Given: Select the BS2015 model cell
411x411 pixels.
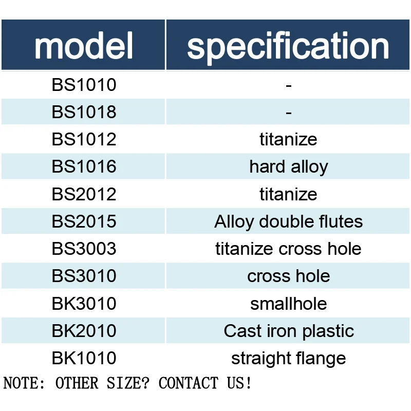Looking at the screenshot, I should (x=84, y=221).
